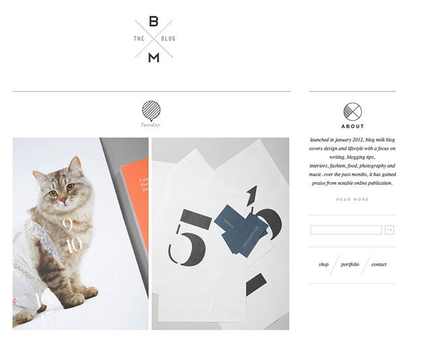Open the READ MORE link

click(353, 199)
